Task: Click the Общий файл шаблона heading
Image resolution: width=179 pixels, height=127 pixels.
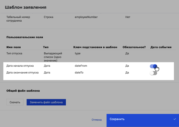Action: (x=23, y=91)
